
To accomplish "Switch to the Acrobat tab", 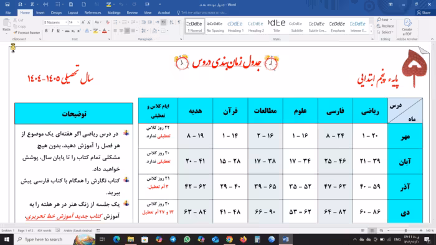I will [x=164, y=13].
